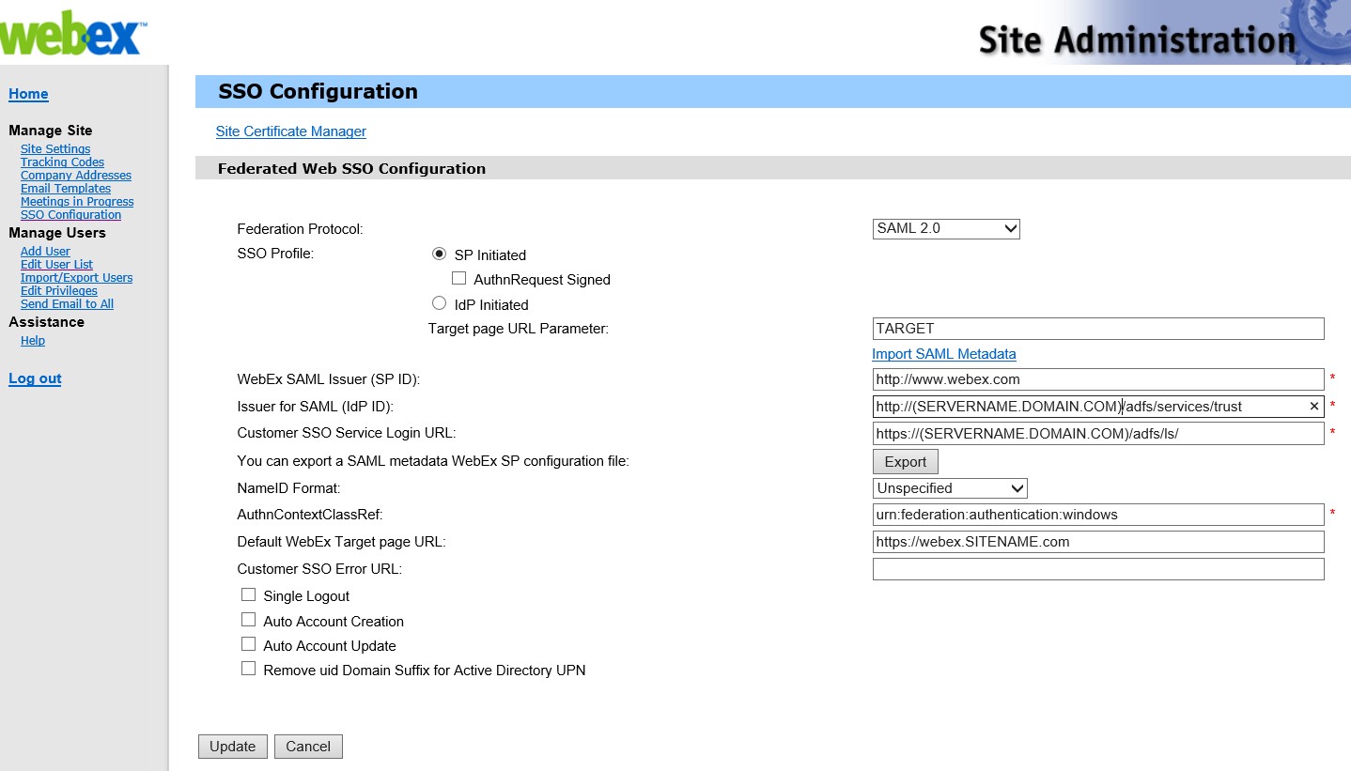Viewport: 1351px width, 771px height.
Task: Enable Auto Account Update checkbox
Action: (248, 645)
